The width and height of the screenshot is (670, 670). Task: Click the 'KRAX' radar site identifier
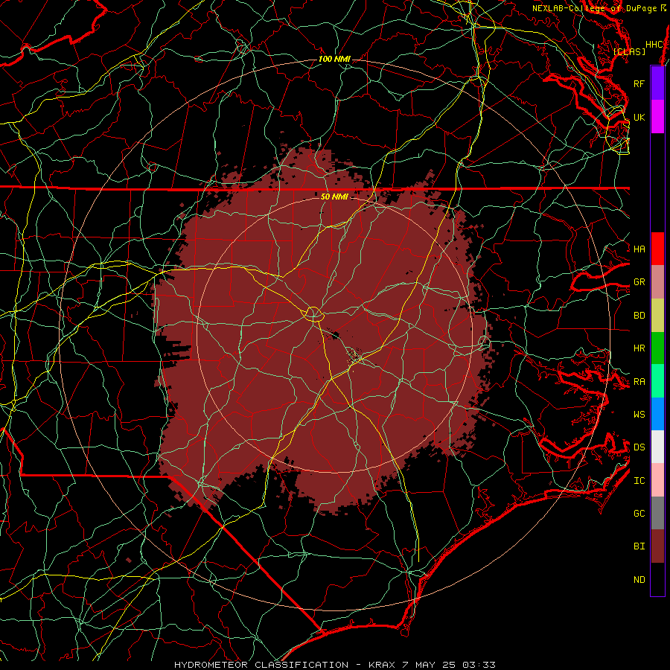382,665
